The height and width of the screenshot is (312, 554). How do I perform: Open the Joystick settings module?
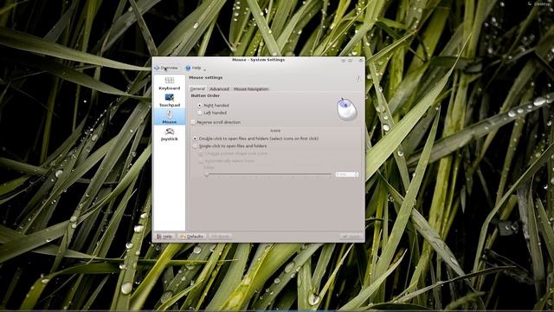pyautogui.click(x=170, y=134)
